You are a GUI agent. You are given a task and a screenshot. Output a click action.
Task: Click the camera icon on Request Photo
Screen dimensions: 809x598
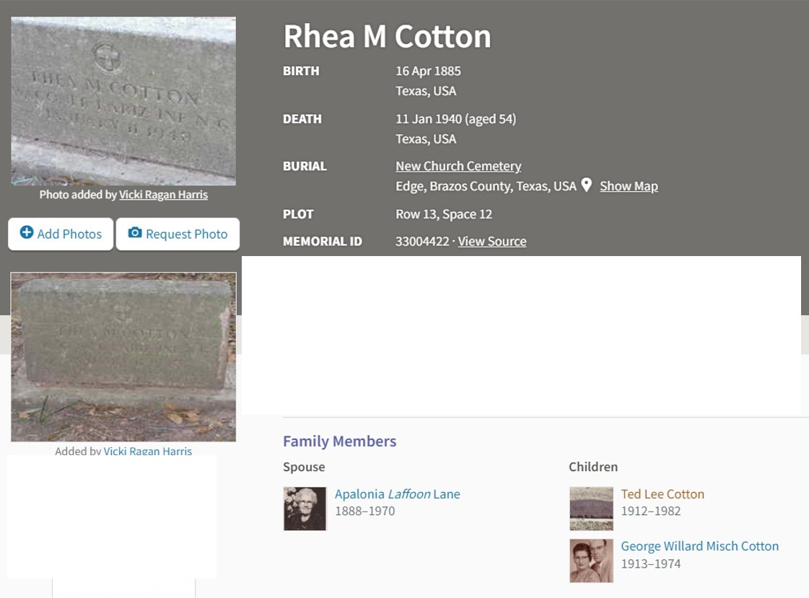(135, 232)
